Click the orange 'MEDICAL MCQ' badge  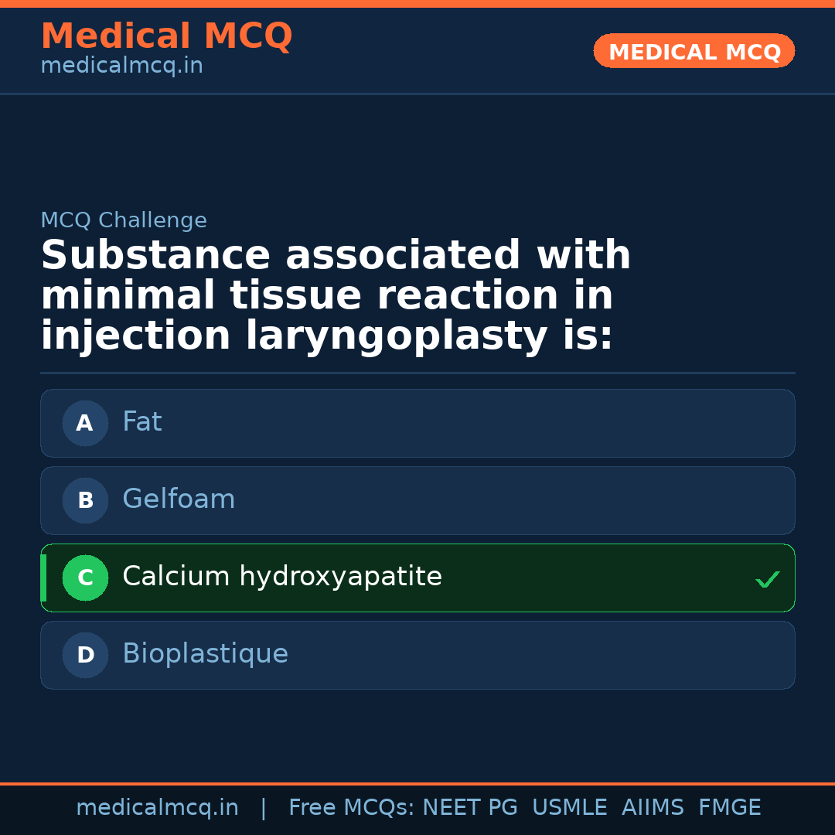point(694,52)
